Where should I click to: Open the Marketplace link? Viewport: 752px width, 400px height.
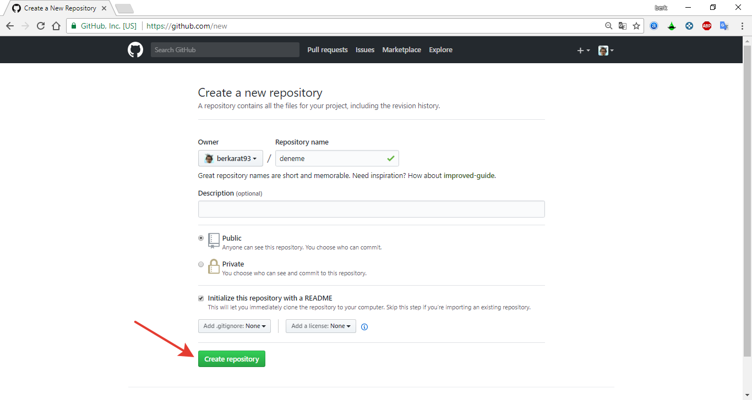402,50
